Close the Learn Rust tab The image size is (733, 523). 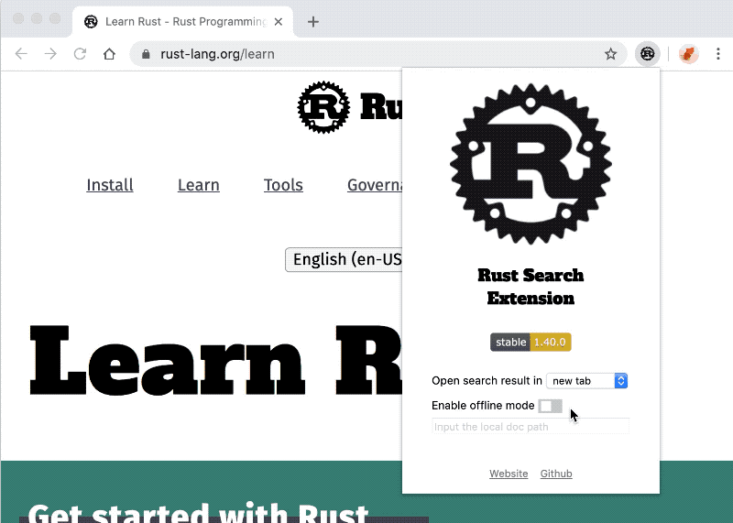[279, 21]
